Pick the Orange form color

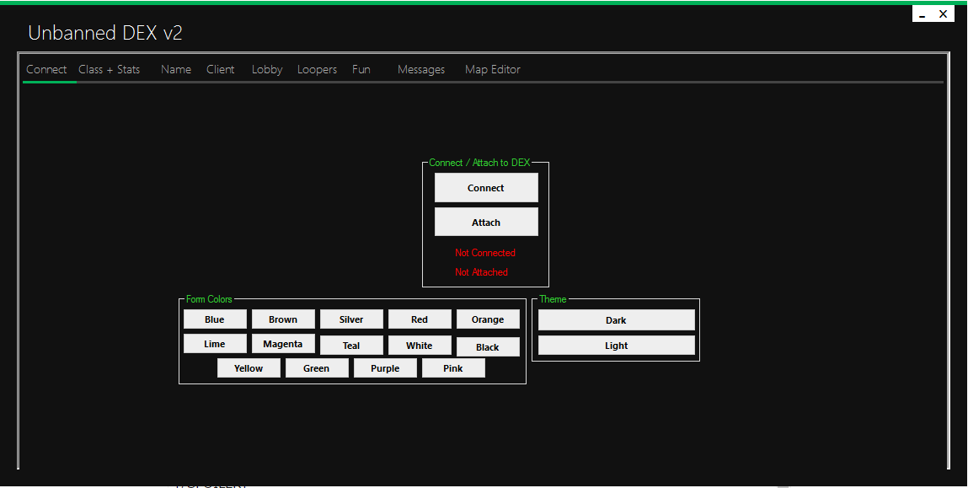click(488, 319)
